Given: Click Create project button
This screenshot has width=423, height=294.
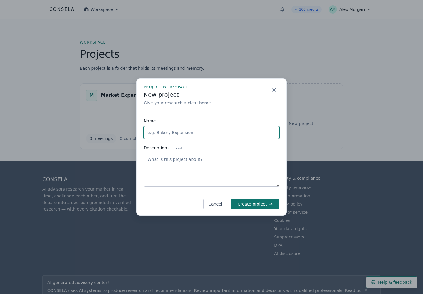Looking at the screenshot, I should (x=255, y=204).
